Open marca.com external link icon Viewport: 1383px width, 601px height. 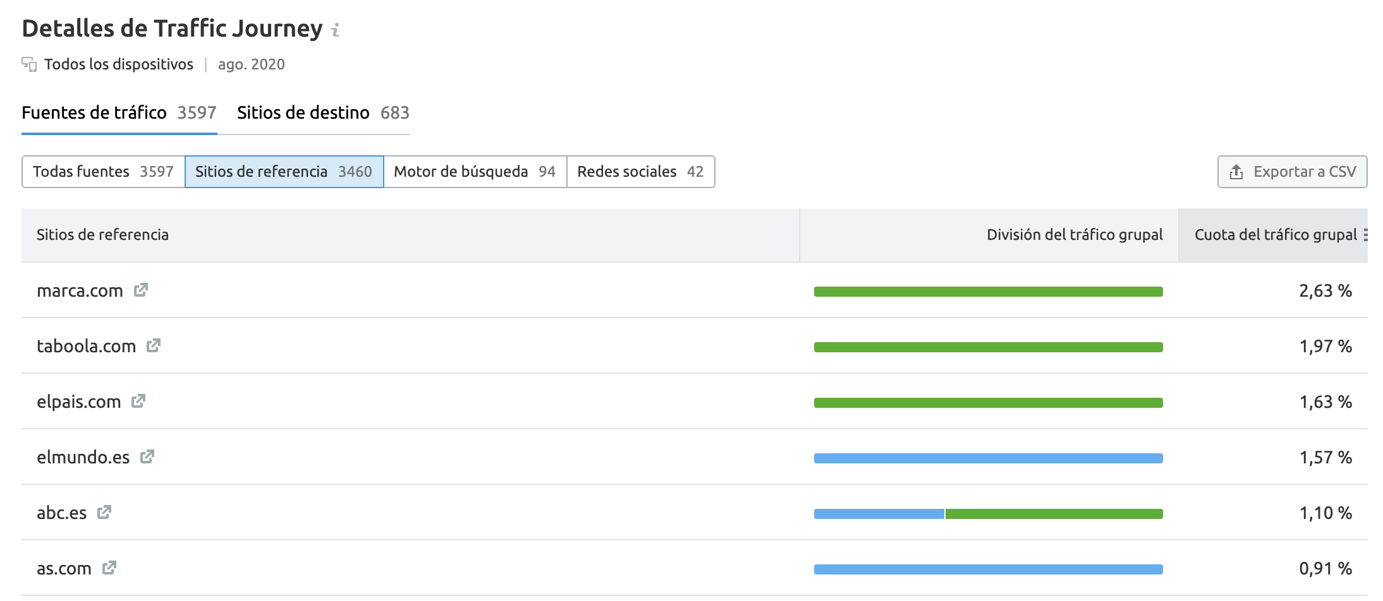point(140,290)
